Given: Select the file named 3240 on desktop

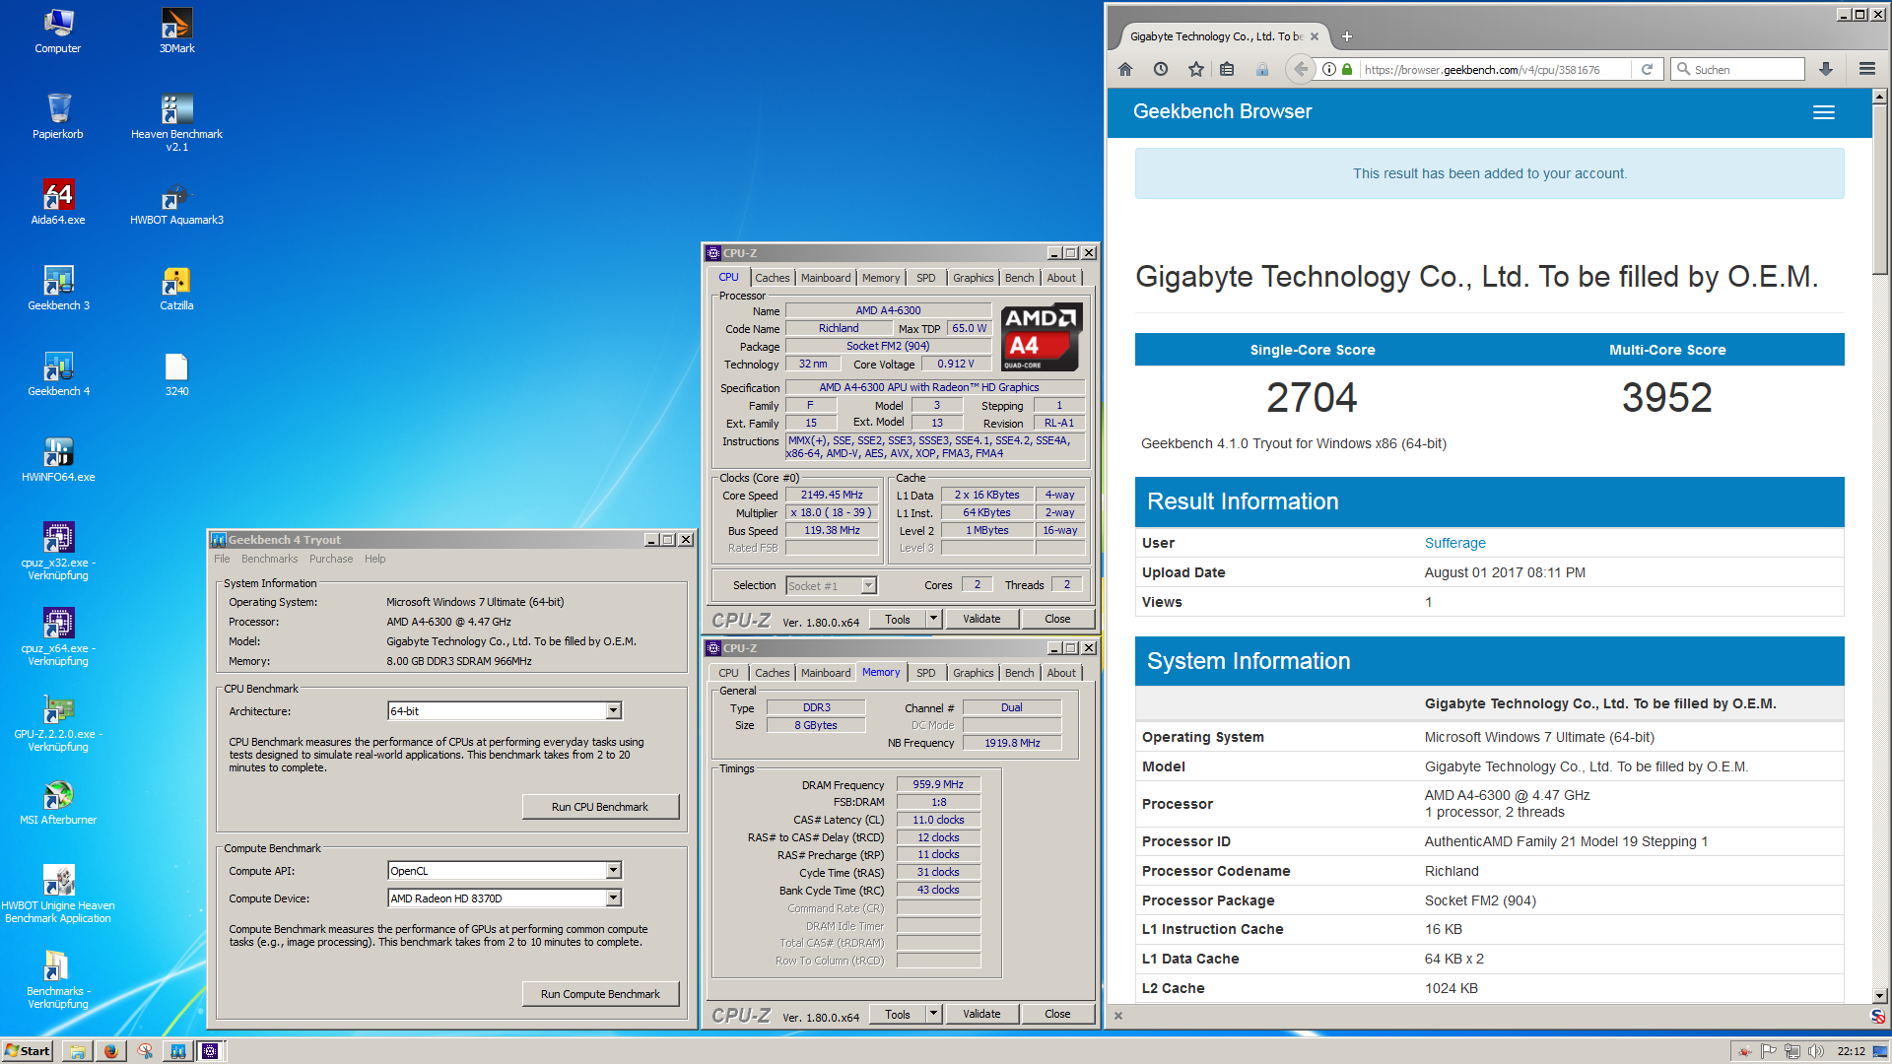Looking at the screenshot, I should tap(176, 373).
